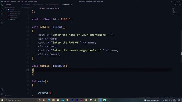Open VLC media player from the taskbar
Screen dimensions: 182x102
95,100
